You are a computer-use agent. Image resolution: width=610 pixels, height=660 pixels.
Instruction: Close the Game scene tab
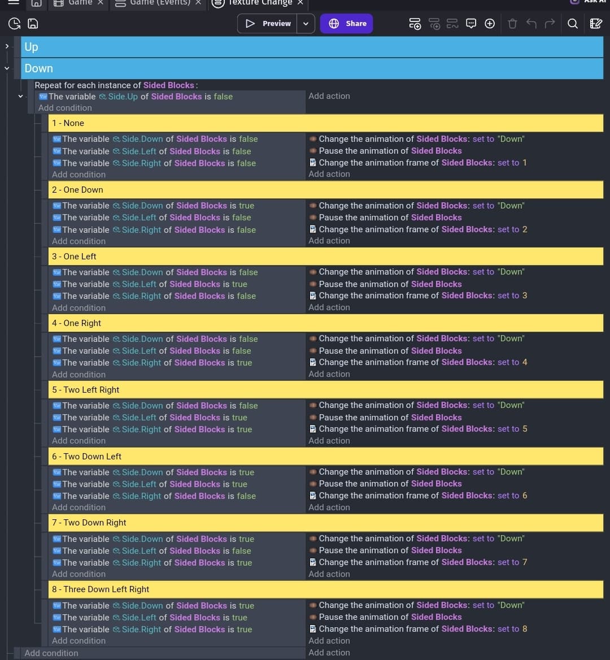(101, 2)
